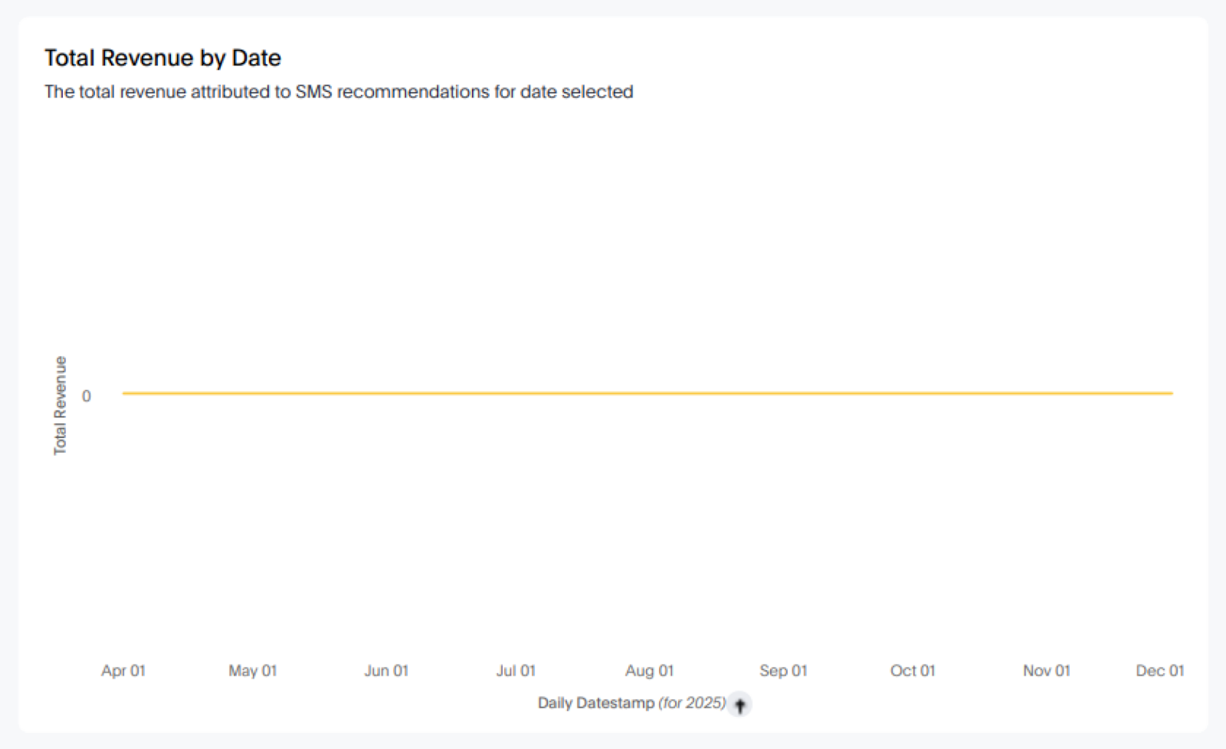Screen dimensions: 1226x749
Task: Click the vertical Total Revenue axis label
Action: [60, 405]
